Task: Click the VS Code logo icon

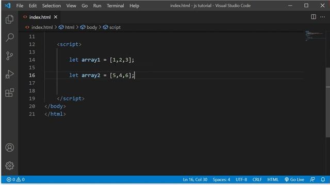Action: click(x=8, y=6)
